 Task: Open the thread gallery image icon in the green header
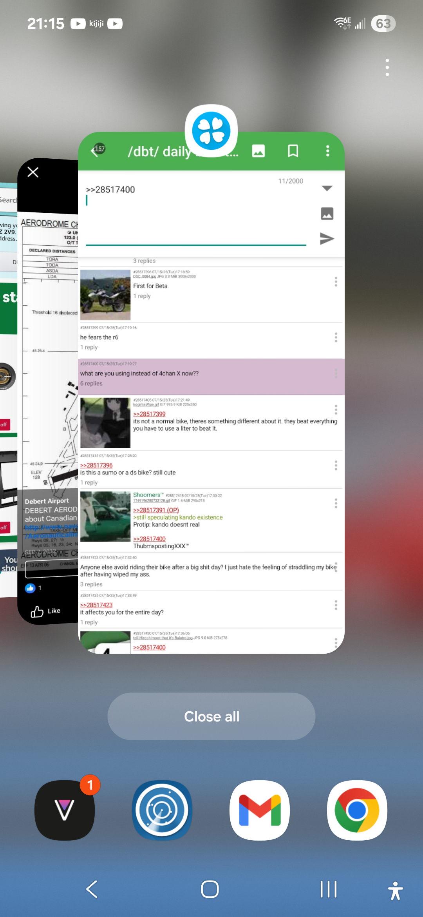(258, 151)
